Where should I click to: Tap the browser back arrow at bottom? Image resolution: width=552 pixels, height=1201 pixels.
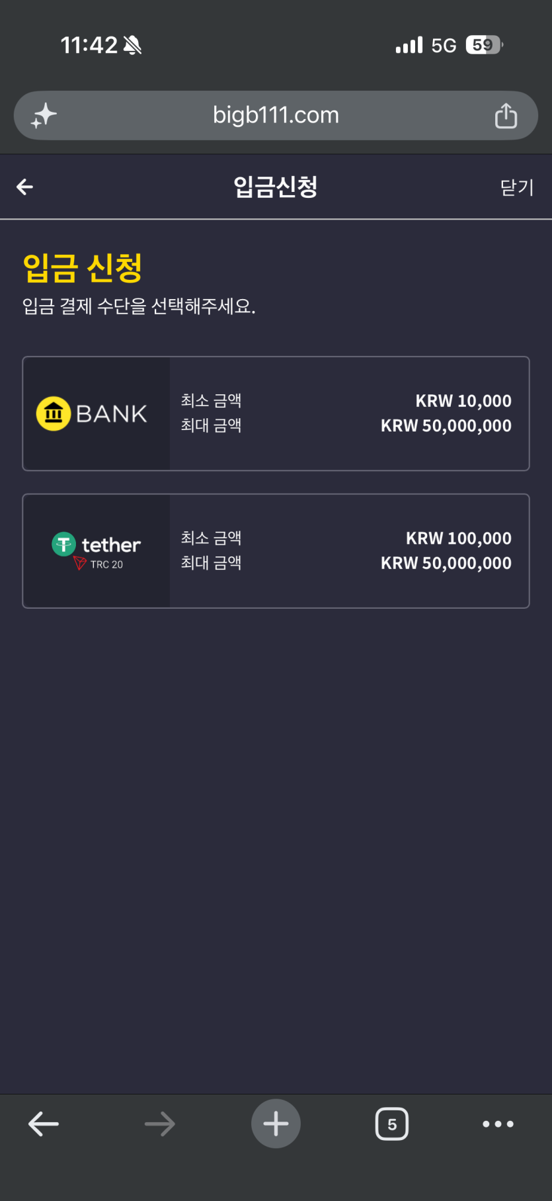pos(44,1124)
